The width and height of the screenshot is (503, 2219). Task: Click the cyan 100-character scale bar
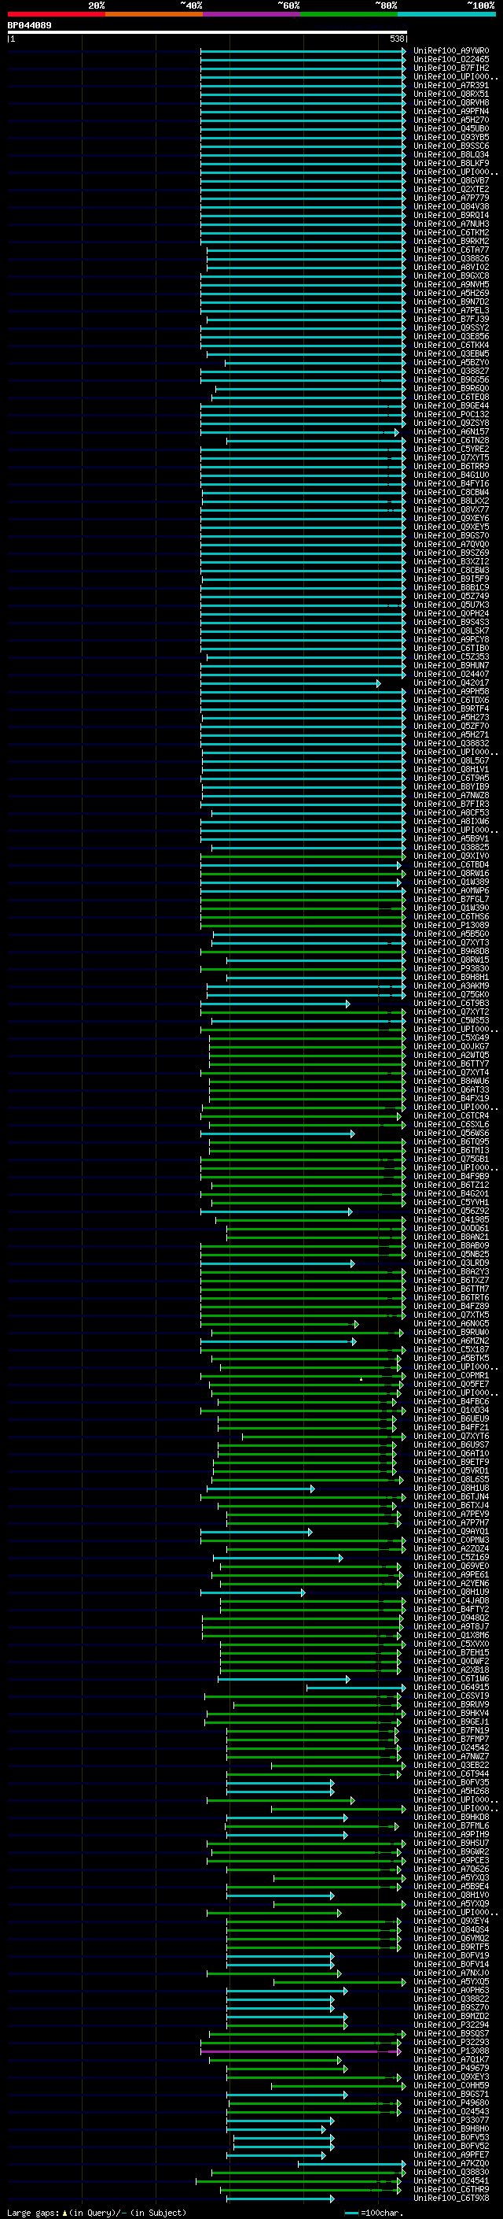point(351,2212)
